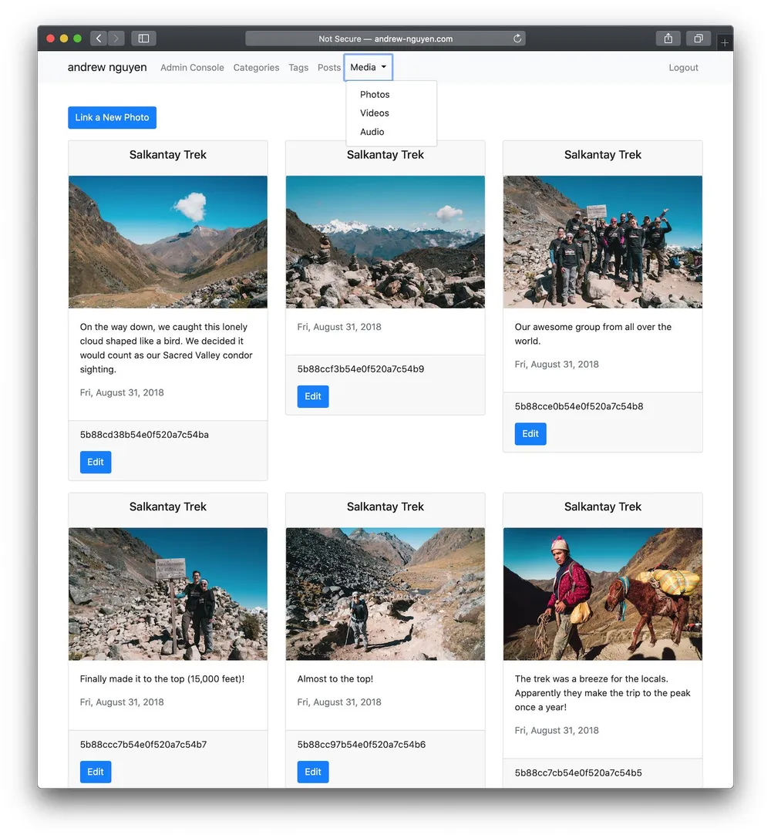Add a new Safari tab with plus
This screenshot has height=838, width=771.
click(x=724, y=42)
